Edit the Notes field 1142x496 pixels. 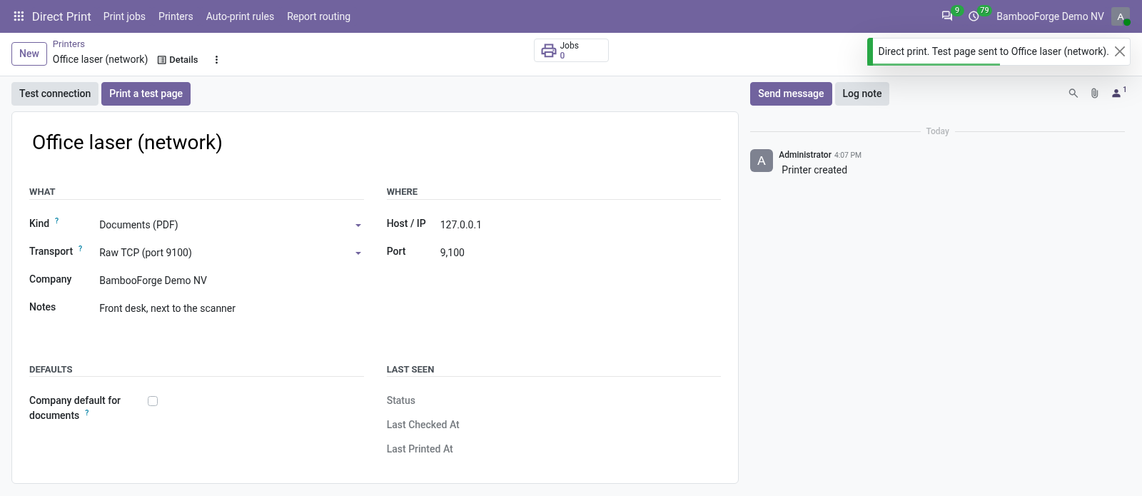(231, 308)
